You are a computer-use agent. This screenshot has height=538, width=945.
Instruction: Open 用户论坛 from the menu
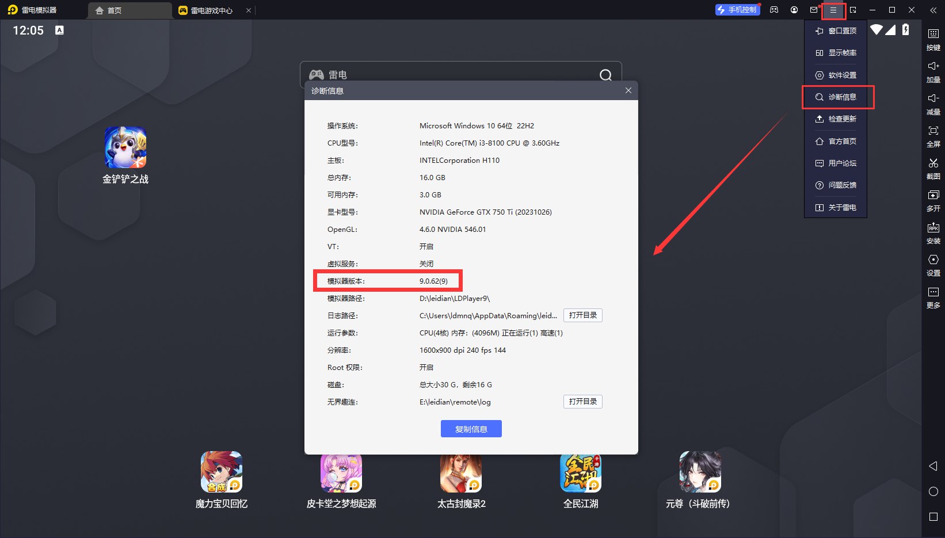(x=836, y=163)
